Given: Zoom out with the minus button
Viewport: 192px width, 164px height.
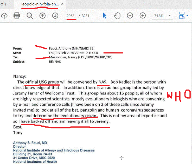Looking at the screenshot, I should tap(130, 16).
